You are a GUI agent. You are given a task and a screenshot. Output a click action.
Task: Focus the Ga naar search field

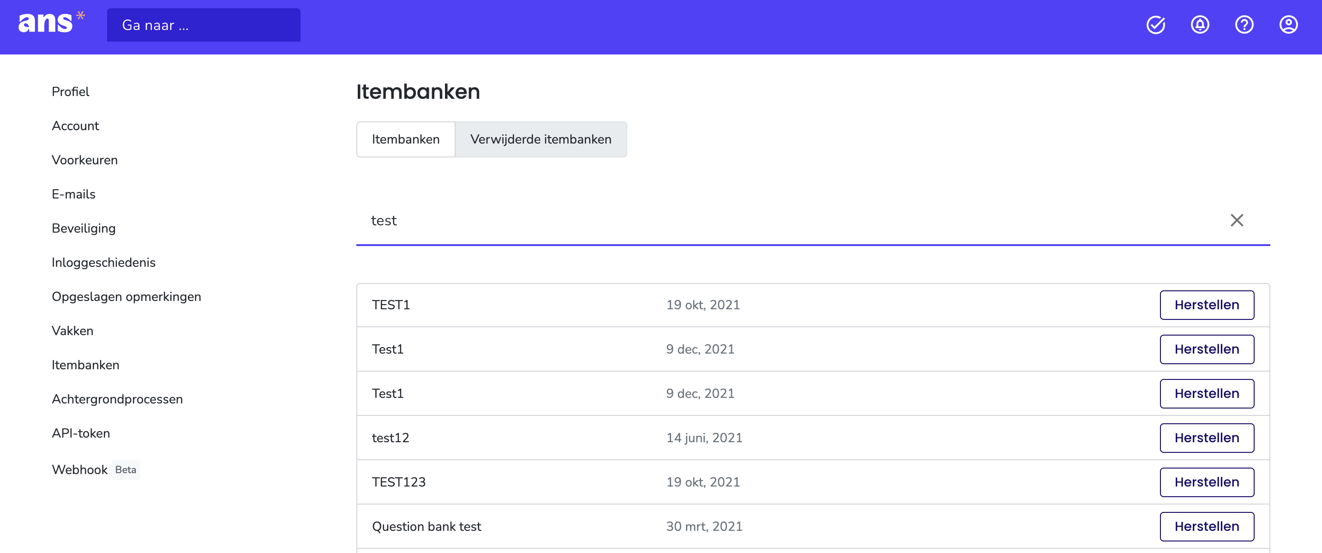coord(203,24)
